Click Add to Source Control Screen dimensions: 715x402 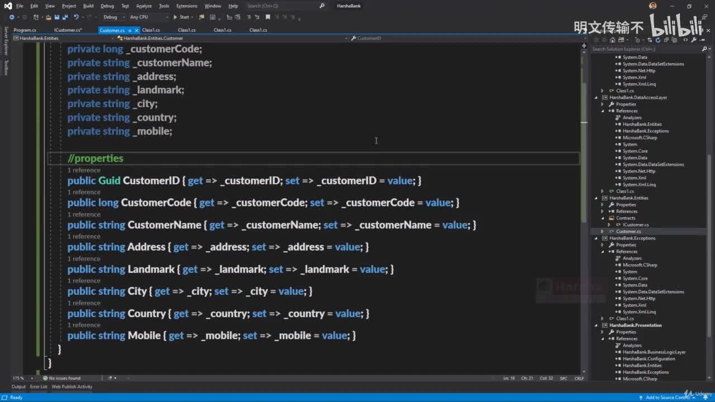668,398
